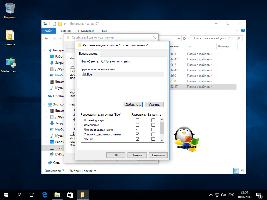Deny Чтение permission checkbox
267x200 pixels.
pyautogui.click(x=153, y=139)
